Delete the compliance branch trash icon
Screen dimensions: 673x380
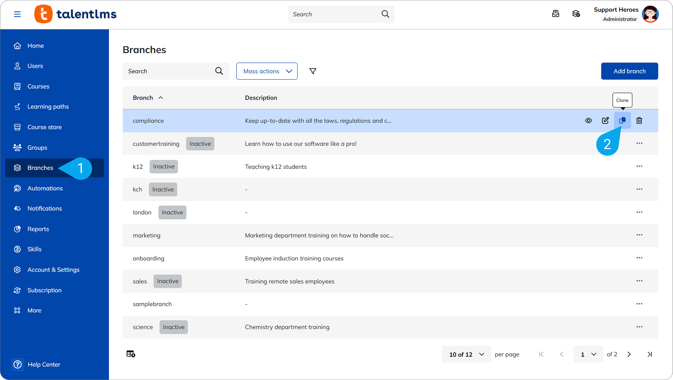click(639, 120)
